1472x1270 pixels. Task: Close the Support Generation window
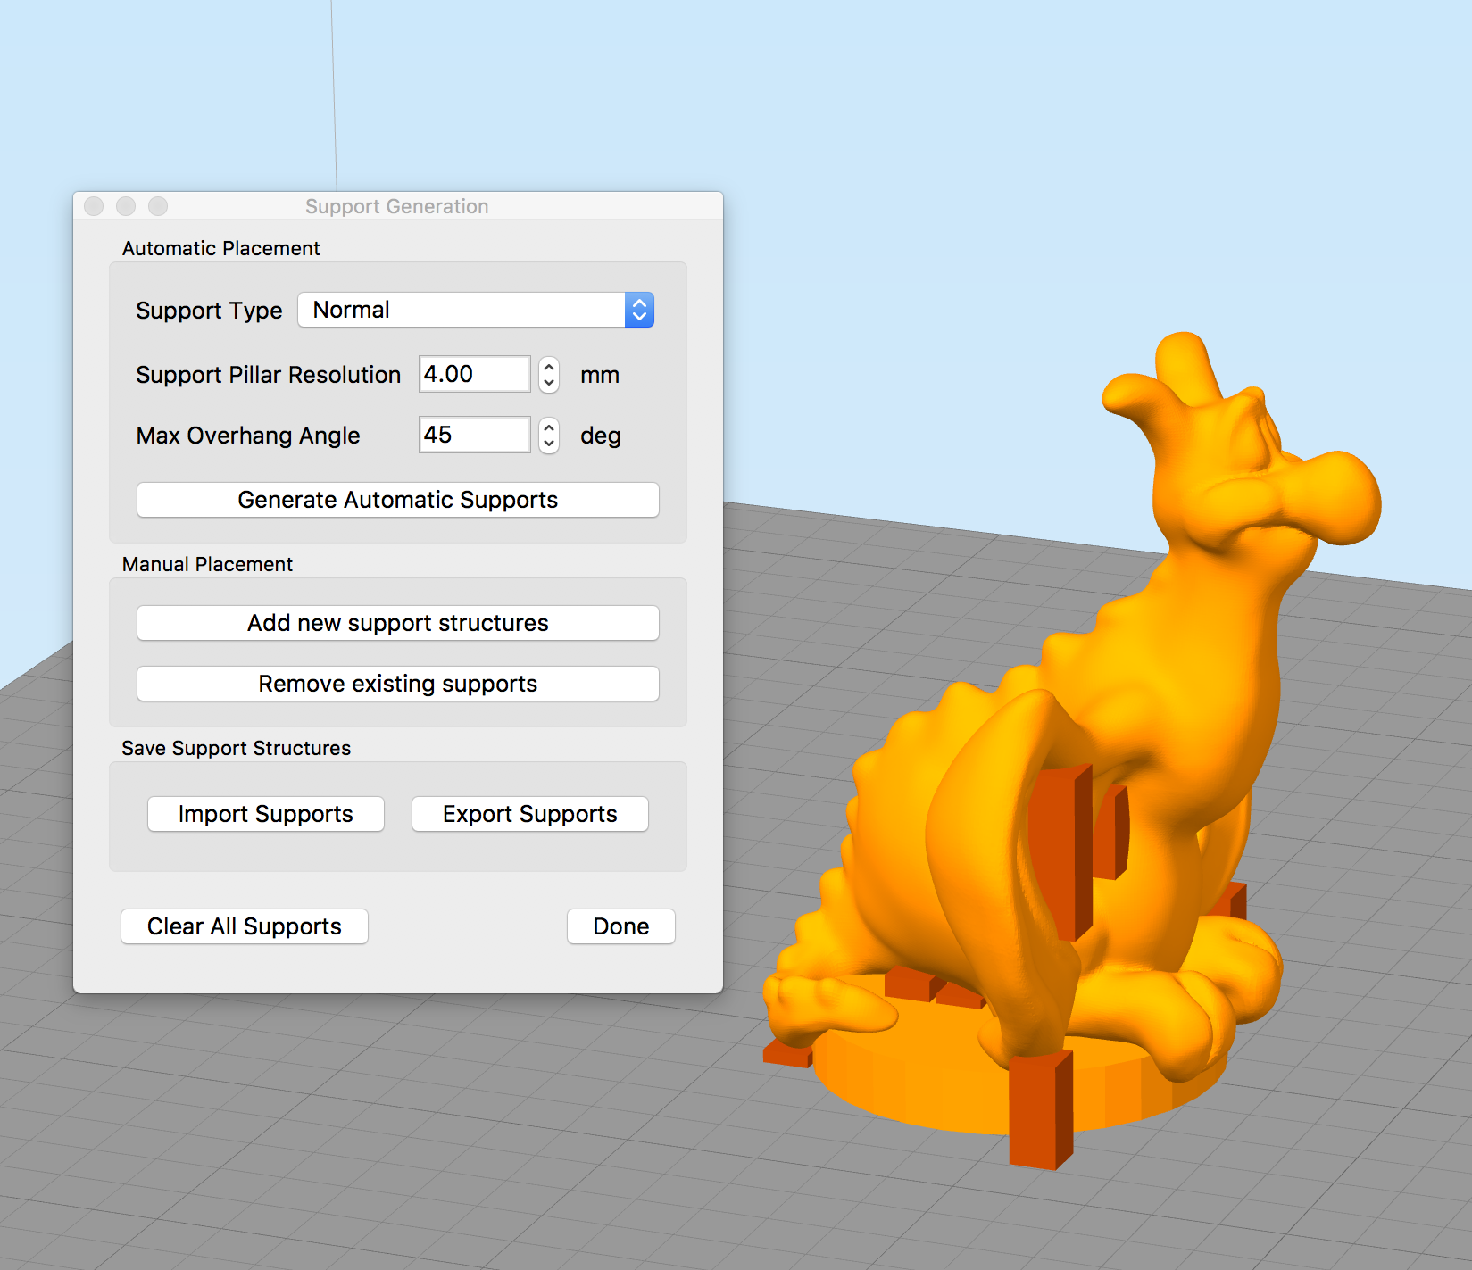coord(94,206)
